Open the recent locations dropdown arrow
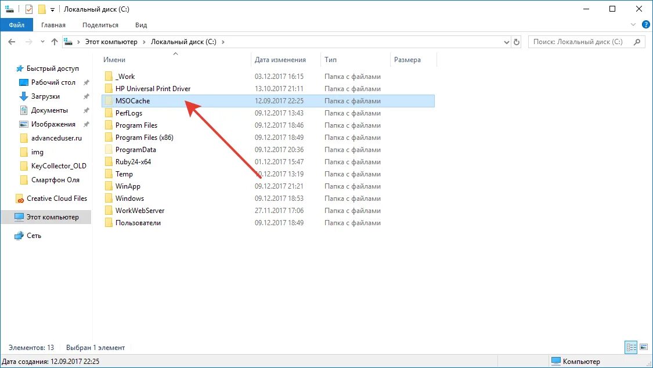This screenshot has height=368, width=653. (42, 42)
